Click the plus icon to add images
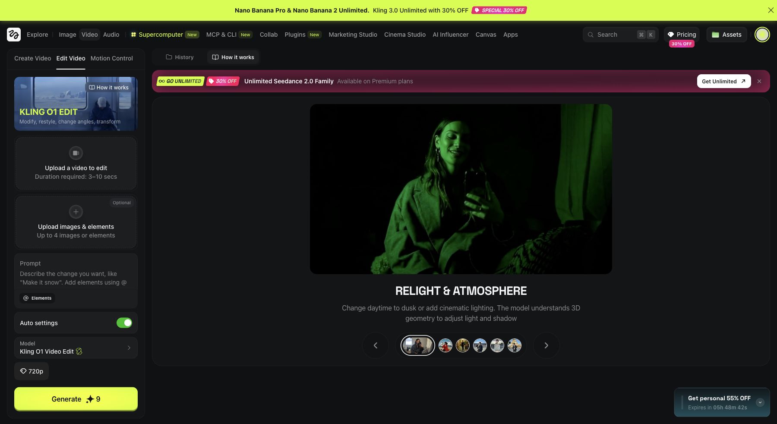The height and width of the screenshot is (424, 777). tap(76, 212)
